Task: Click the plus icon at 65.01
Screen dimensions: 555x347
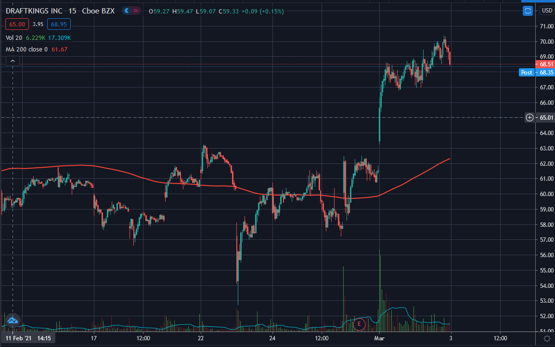Action: 529,117
